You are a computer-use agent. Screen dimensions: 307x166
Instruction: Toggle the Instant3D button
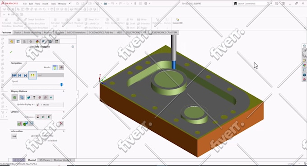[177, 21]
